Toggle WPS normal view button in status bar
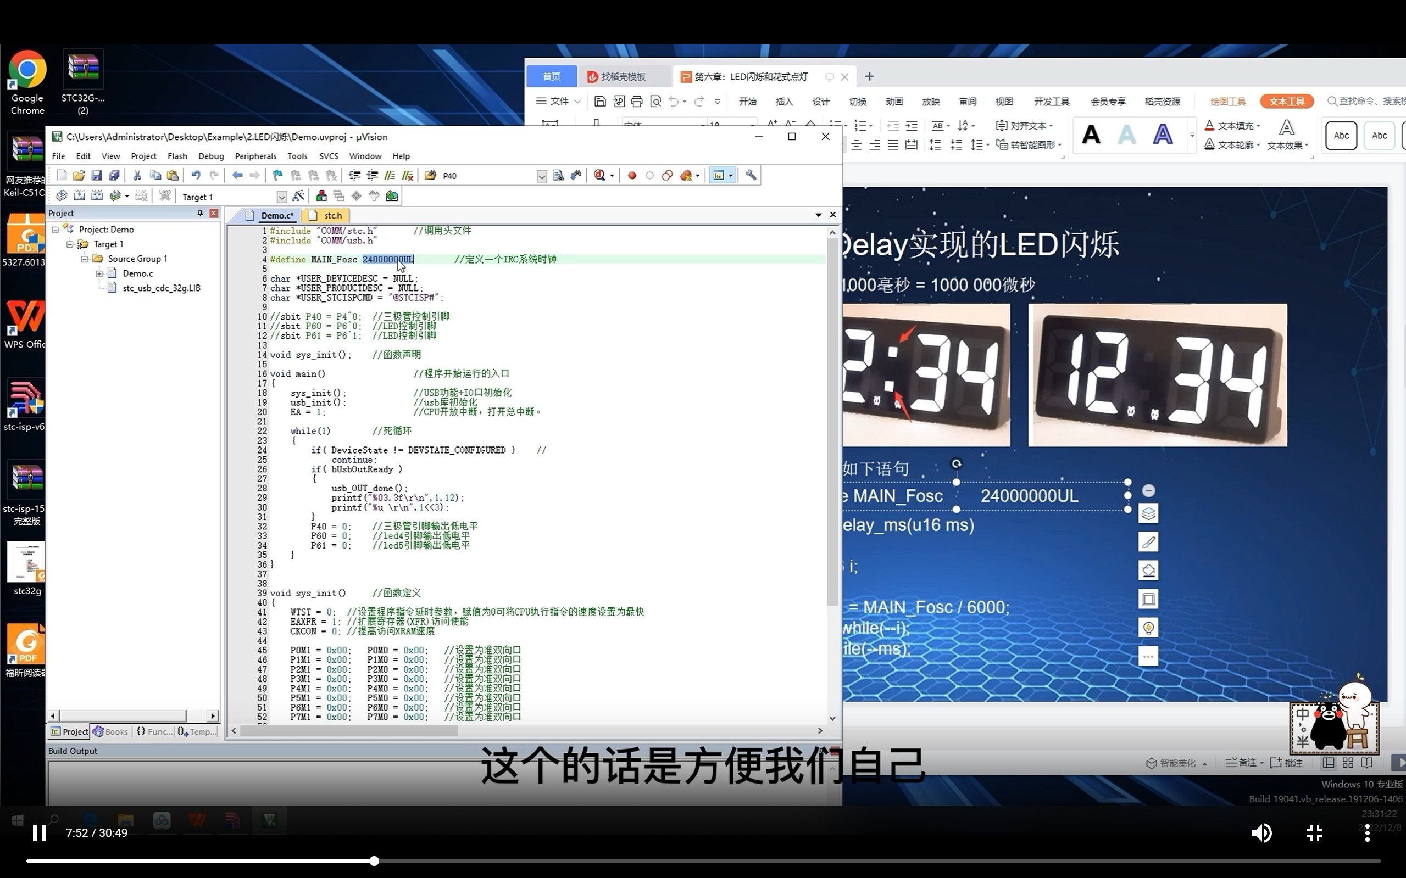1406x878 pixels. pyautogui.click(x=1329, y=763)
